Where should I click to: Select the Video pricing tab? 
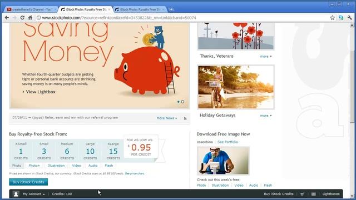(77, 166)
